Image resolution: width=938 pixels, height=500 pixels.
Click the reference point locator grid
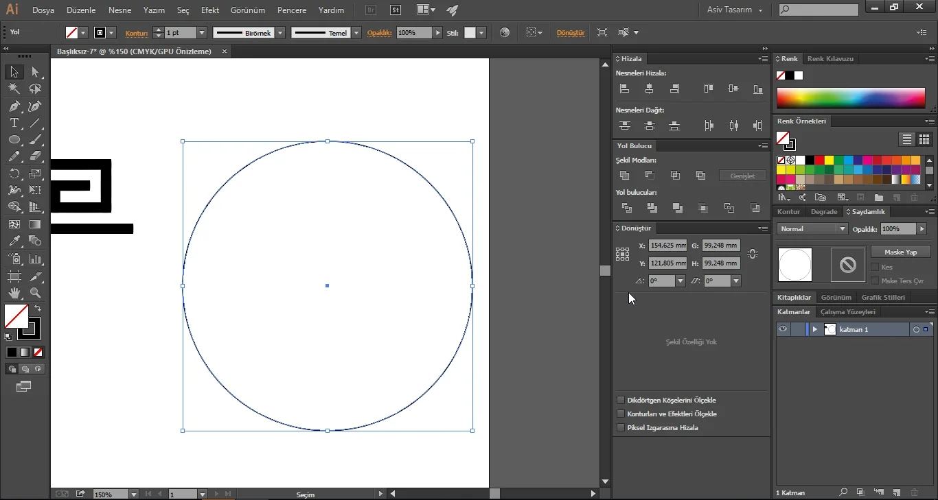tap(623, 254)
